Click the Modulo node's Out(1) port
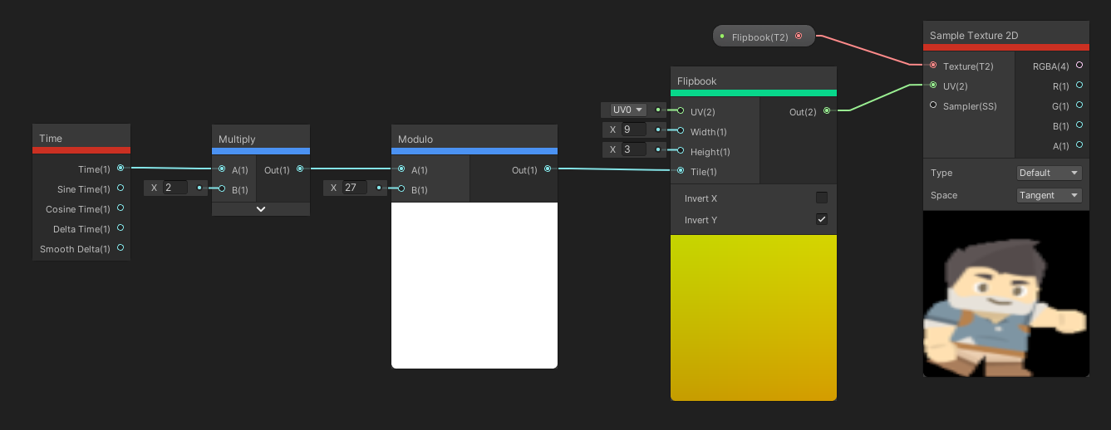This screenshot has height=430, width=1111. (x=547, y=169)
